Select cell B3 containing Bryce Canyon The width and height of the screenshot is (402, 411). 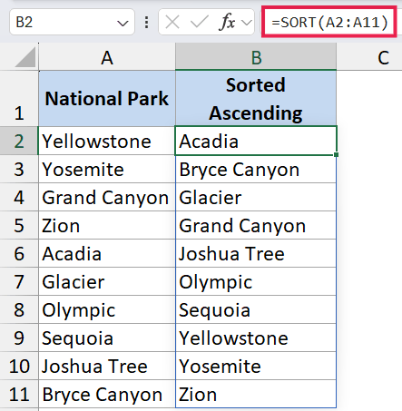(x=256, y=169)
